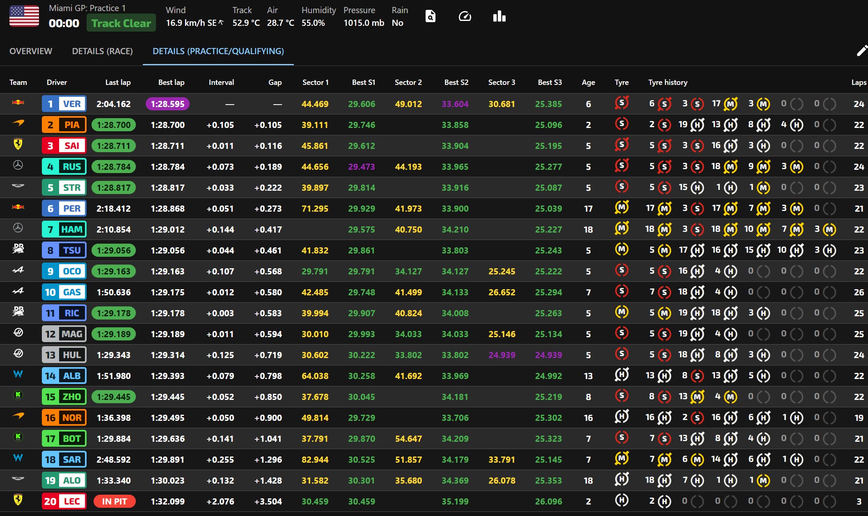Click the pencil edit icon
Screen dimensions: 868x516
tap(861, 51)
